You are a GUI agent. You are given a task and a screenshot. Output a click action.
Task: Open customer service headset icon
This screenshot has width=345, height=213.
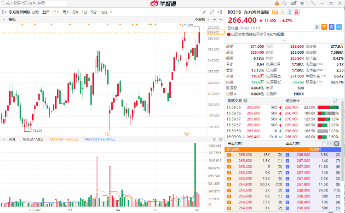[284, 3]
